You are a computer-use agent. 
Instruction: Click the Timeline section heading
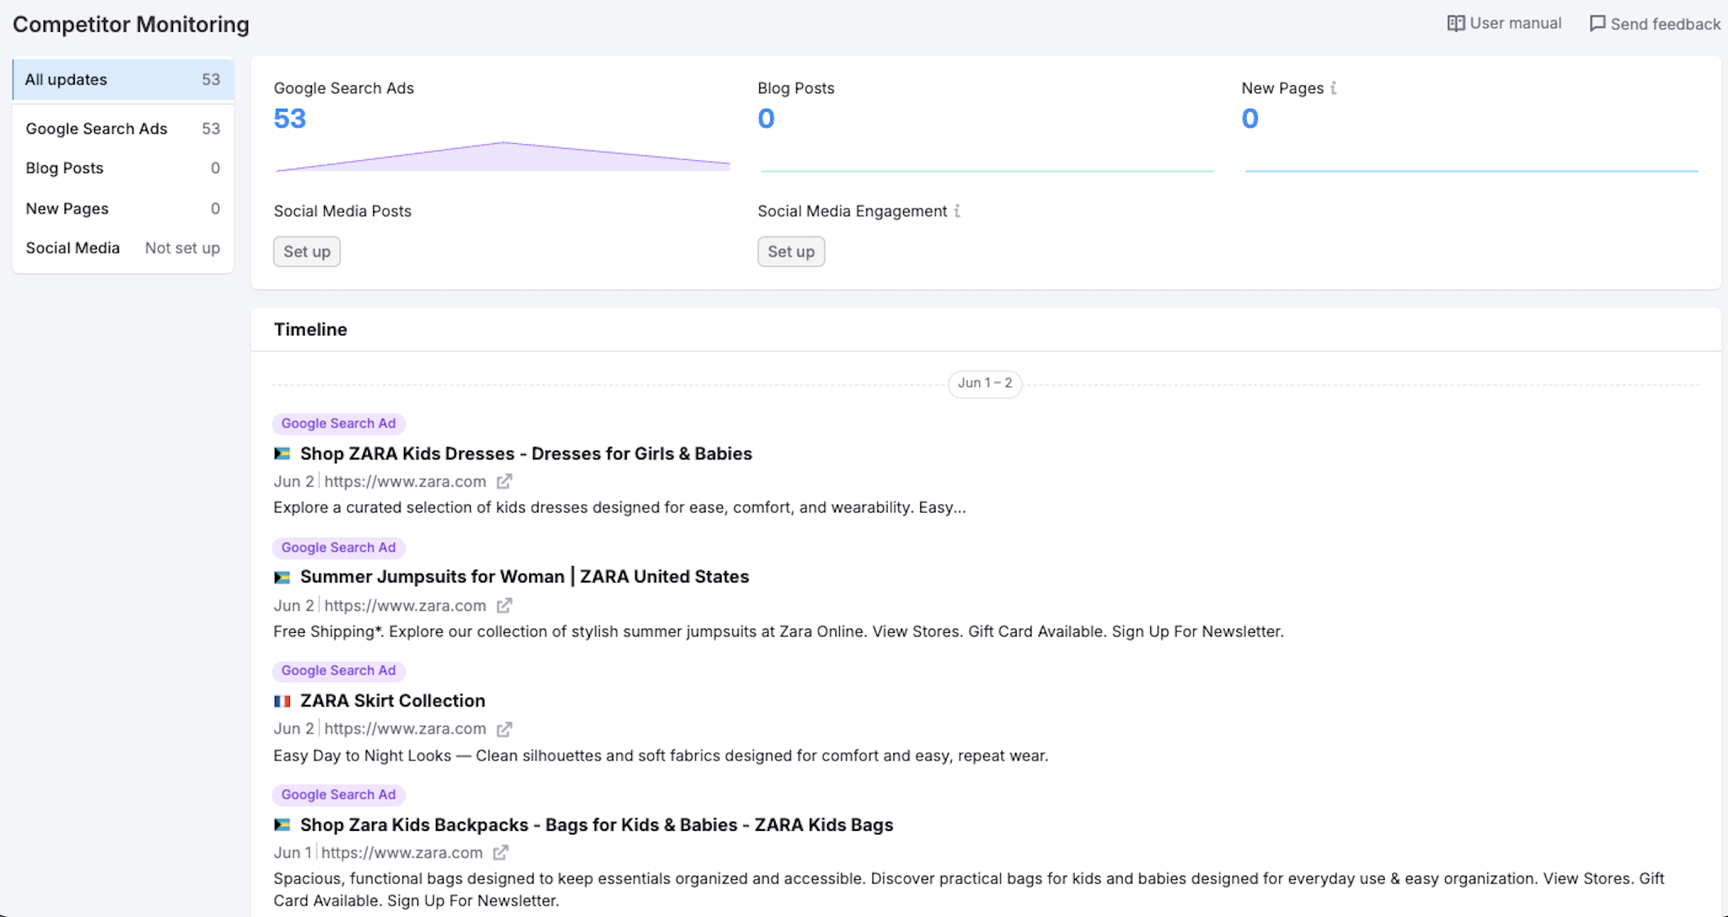pos(311,330)
